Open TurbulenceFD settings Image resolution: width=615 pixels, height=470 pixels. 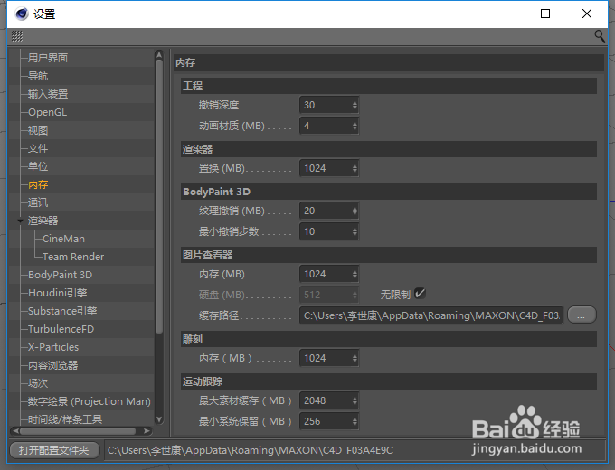[x=61, y=329]
